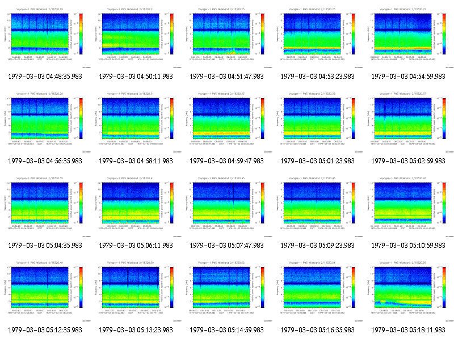The image size is (454, 338).
Task: Open the spectrogram thumbnail for 04:59:47.983
Action: click(x=227, y=122)
